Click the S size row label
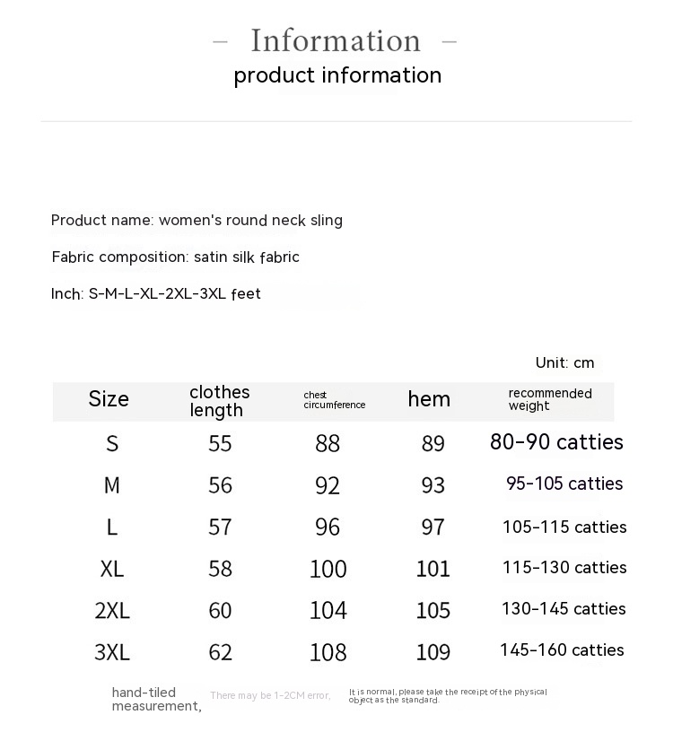Image resolution: width=673 pixels, height=741 pixels. tap(112, 443)
